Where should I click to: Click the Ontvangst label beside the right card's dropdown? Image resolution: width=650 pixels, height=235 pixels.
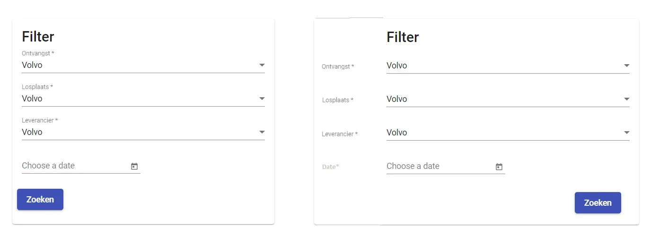coord(338,67)
